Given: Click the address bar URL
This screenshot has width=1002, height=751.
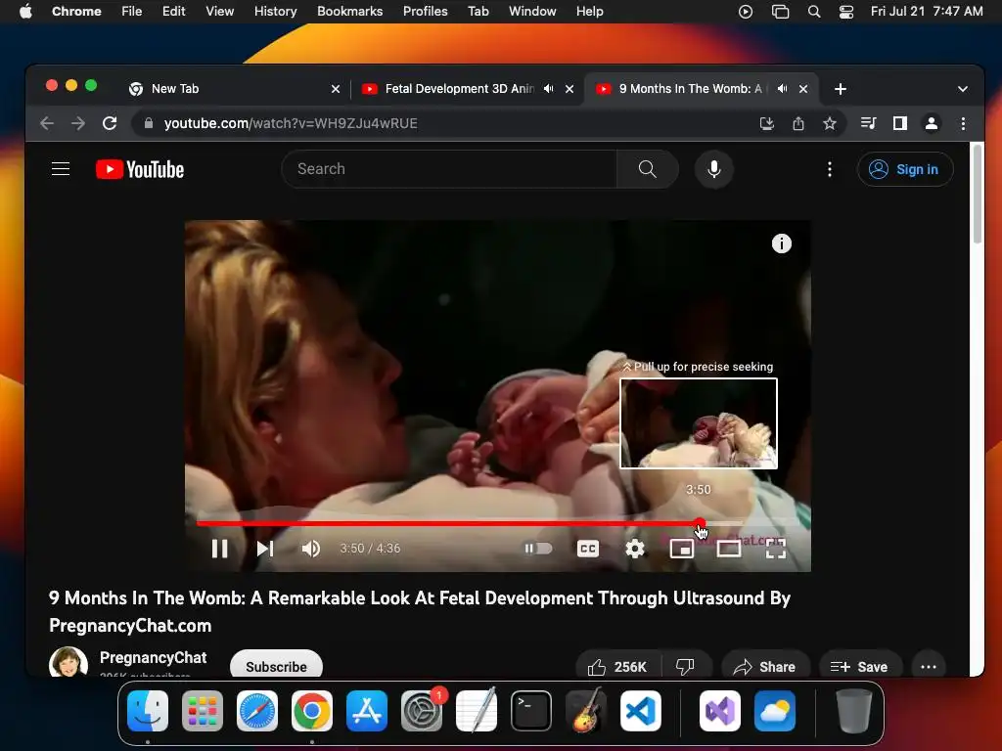Looking at the screenshot, I should (x=291, y=123).
